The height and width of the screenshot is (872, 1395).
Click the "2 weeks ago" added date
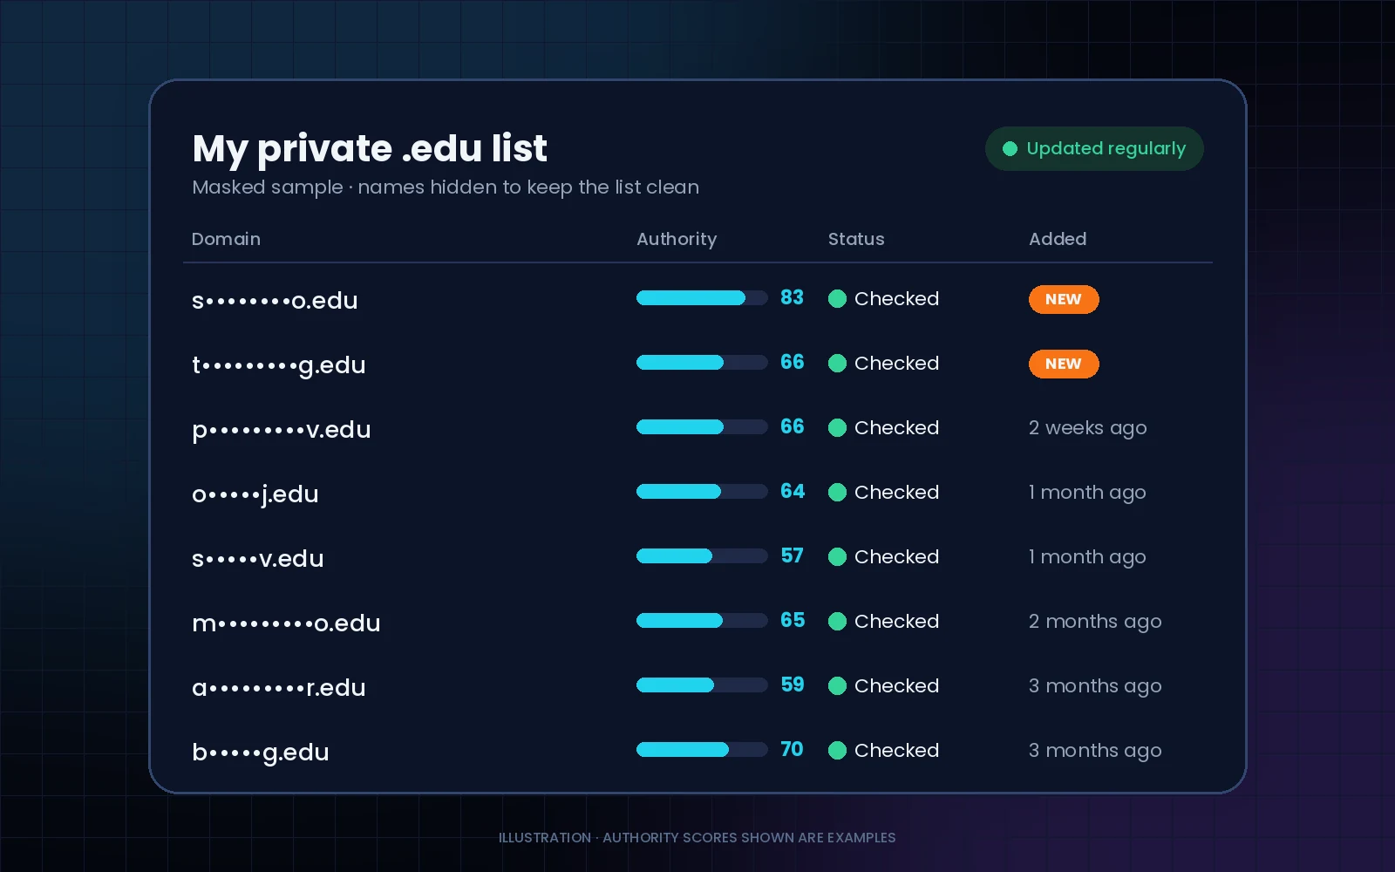(1088, 429)
